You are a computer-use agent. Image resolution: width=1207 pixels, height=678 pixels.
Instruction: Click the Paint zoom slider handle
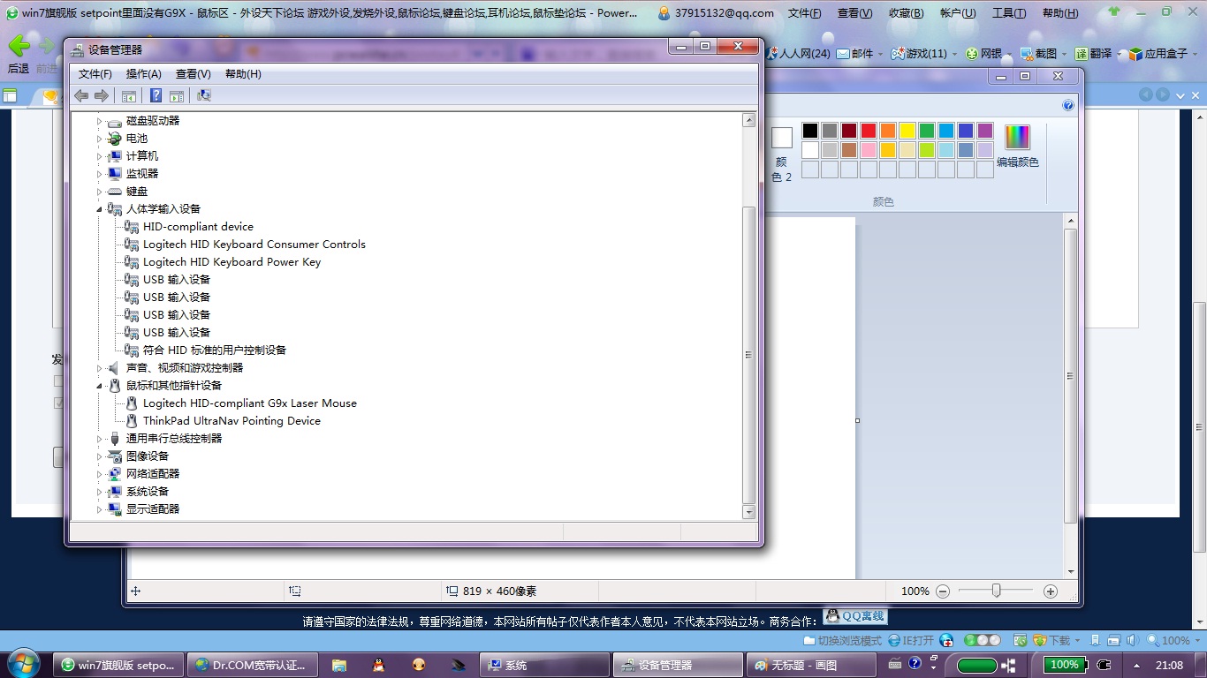(x=996, y=591)
